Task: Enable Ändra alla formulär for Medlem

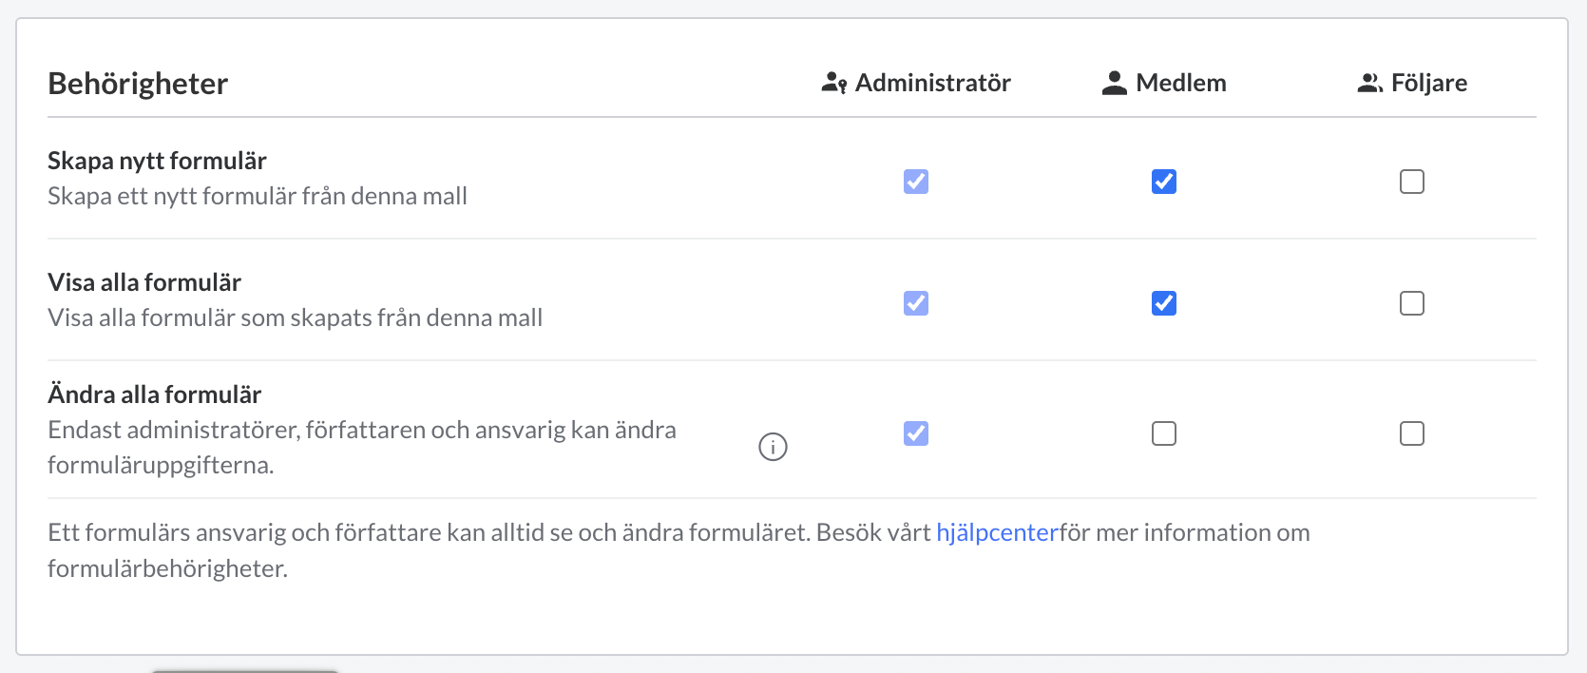Action: tap(1163, 433)
